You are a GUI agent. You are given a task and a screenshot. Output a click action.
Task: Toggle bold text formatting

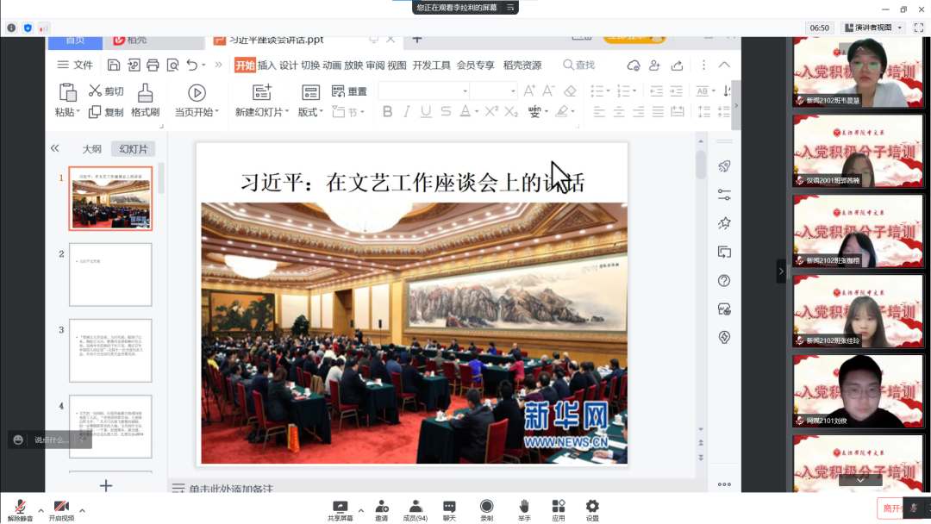(387, 111)
